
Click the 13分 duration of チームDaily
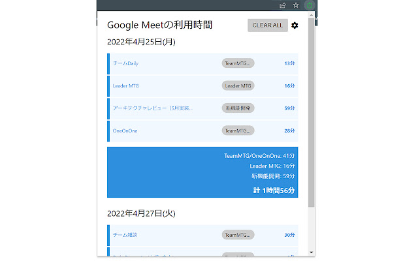coord(289,63)
